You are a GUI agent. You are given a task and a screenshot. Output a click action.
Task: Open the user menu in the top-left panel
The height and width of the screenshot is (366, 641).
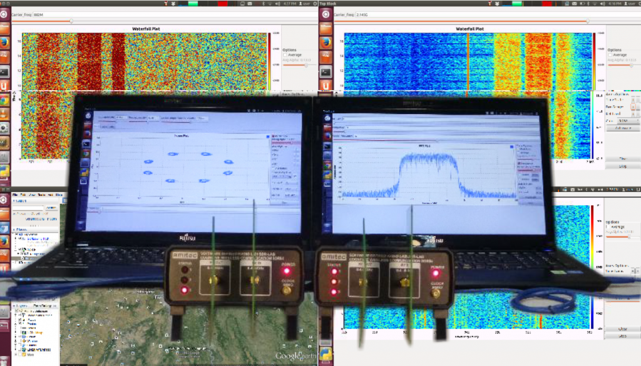click(x=305, y=4)
